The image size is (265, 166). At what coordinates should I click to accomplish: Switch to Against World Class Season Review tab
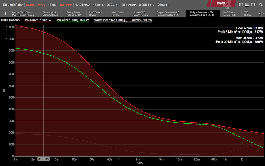pos(23,14)
